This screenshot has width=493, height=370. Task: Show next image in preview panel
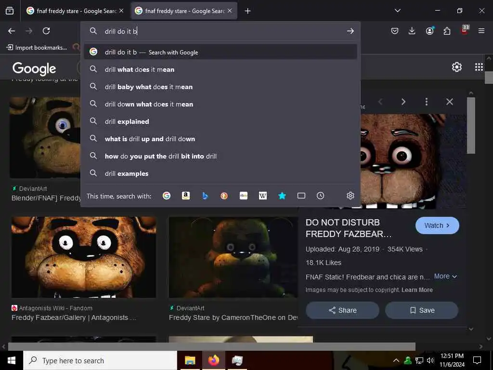(x=403, y=102)
